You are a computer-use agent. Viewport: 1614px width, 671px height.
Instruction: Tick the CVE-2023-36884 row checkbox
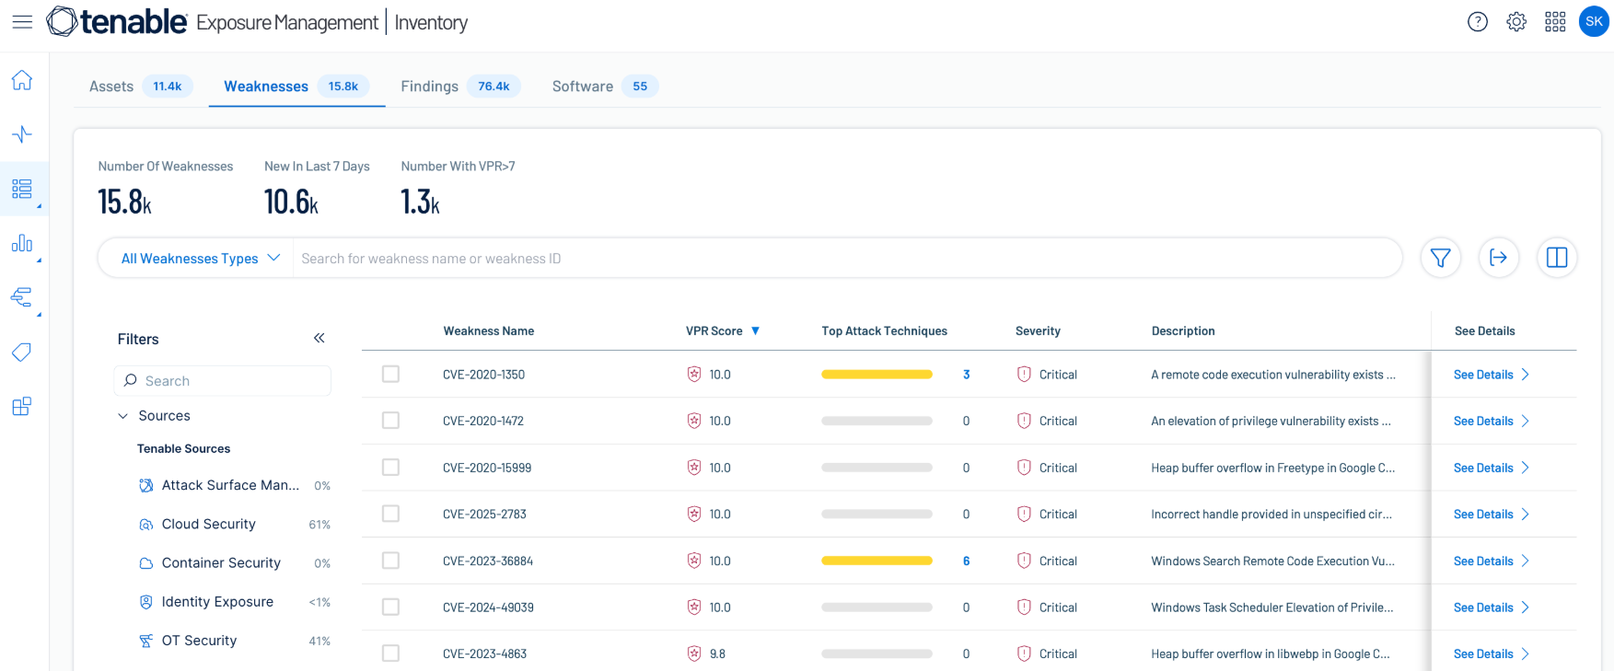390,561
